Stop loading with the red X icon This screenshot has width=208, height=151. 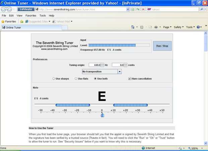point(143,9)
